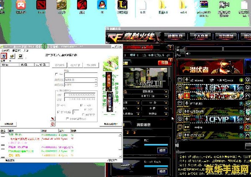Select the lower last-digits radio button in scan options
The height and width of the screenshot is (177, 251).
click(83, 114)
